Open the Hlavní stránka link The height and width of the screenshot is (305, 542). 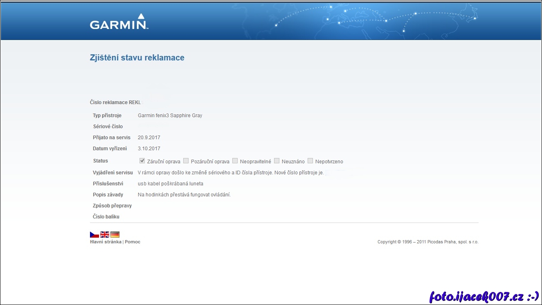106,242
